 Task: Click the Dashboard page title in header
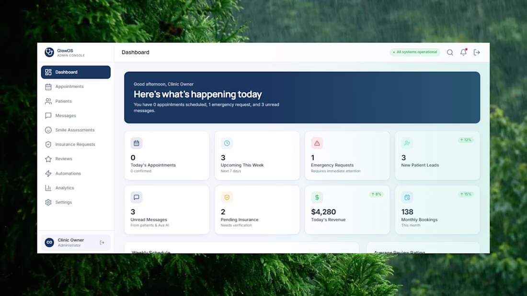click(x=136, y=52)
